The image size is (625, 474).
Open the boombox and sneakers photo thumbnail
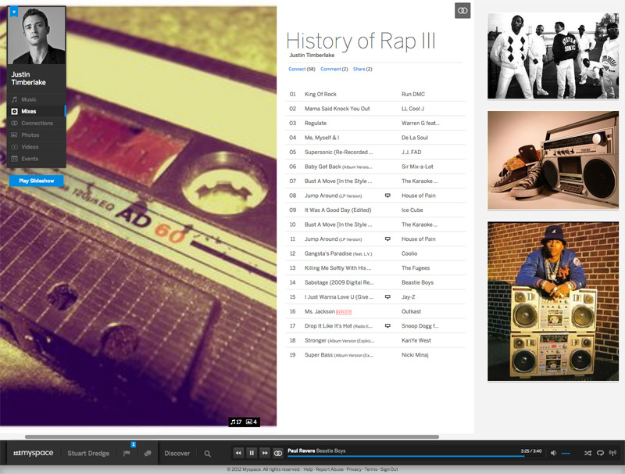coord(553,160)
